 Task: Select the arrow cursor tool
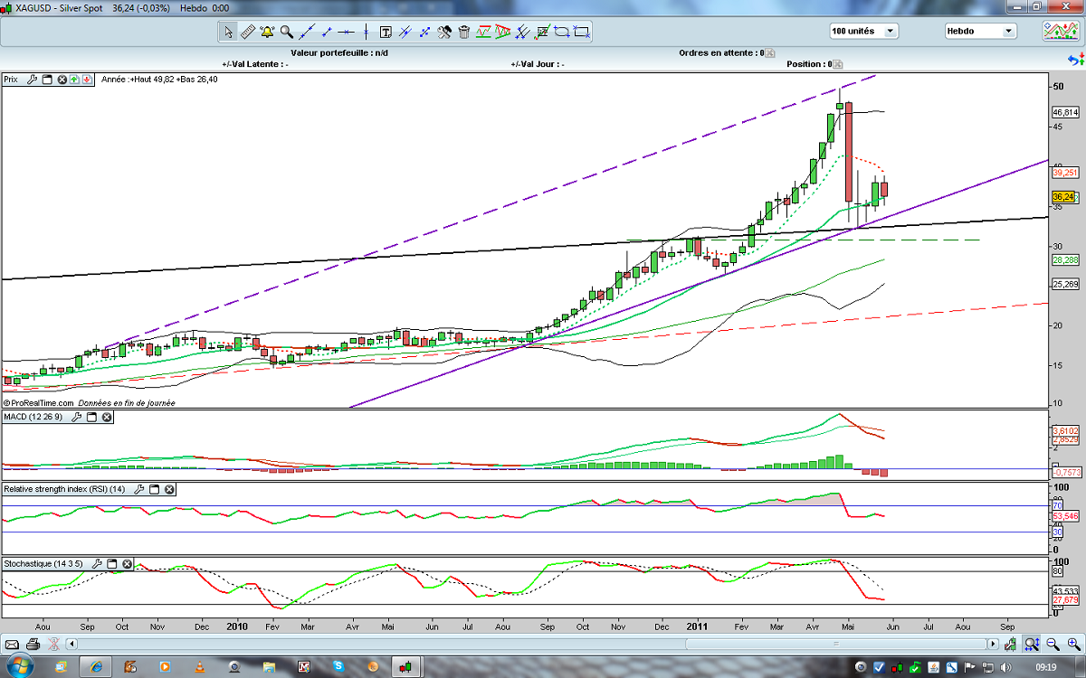click(227, 33)
